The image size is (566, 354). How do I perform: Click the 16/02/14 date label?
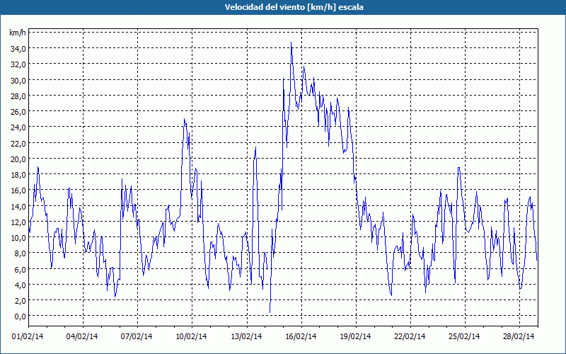301,336
